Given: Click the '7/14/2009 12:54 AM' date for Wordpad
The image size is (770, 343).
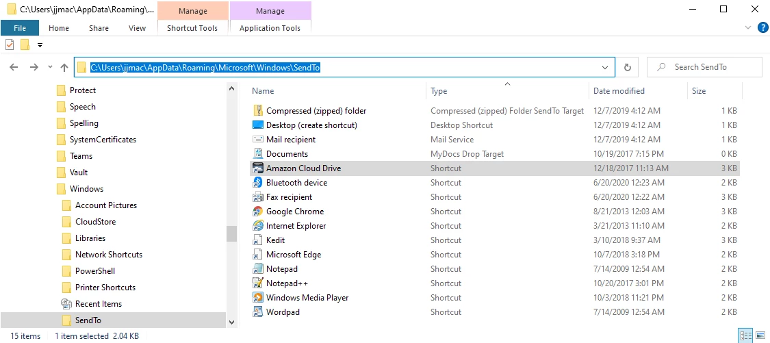Looking at the screenshot, I should [x=629, y=312].
